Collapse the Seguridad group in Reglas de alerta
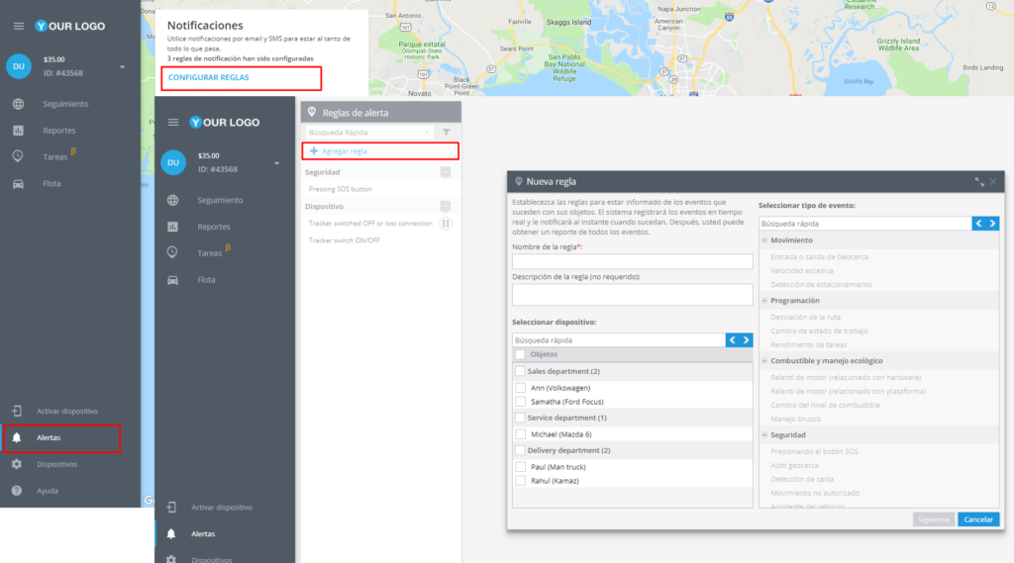 click(x=446, y=172)
